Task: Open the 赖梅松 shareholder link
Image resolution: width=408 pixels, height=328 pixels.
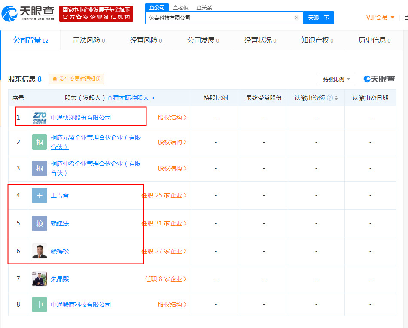Action: [x=60, y=251]
